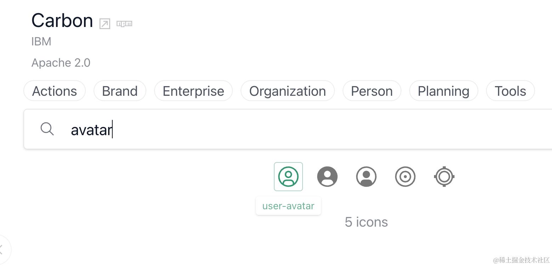The image size is (552, 266).
Task: Click the npm package icon
Action: (x=124, y=24)
